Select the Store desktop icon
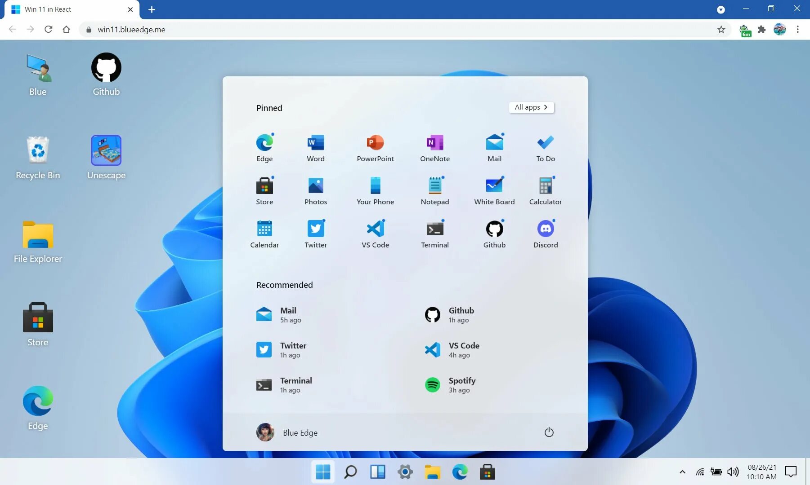 pyautogui.click(x=38, y=325)
